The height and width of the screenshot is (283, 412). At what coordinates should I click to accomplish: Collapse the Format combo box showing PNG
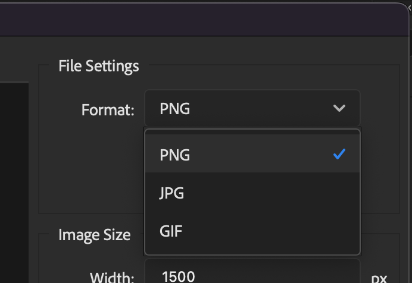pos(252,108)
